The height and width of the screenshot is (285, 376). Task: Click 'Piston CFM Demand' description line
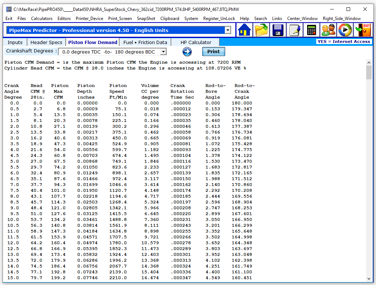coord(122,62)
